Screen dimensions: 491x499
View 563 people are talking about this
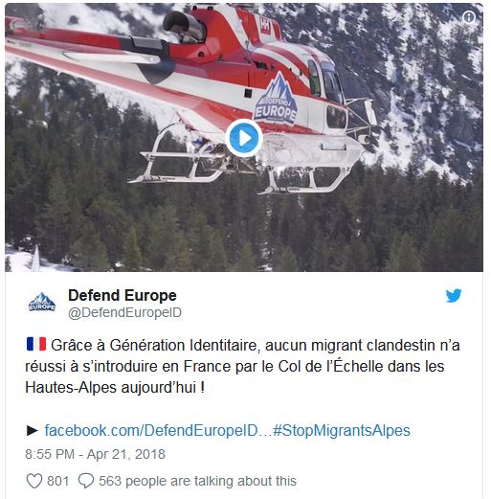pyautogui.click(x=197, y=481)
